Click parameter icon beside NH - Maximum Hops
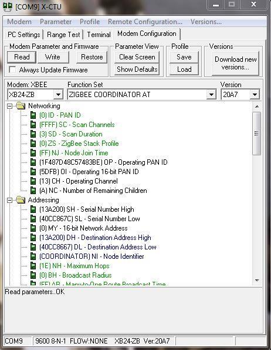This screenshot has height=350, width=271. [x=33, y=266]
